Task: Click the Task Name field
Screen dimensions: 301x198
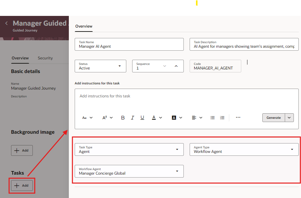Action: click(x=129, y=44)
